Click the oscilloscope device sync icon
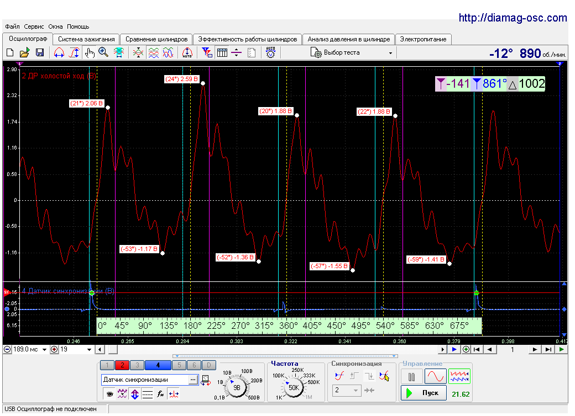 click(206, 381)
